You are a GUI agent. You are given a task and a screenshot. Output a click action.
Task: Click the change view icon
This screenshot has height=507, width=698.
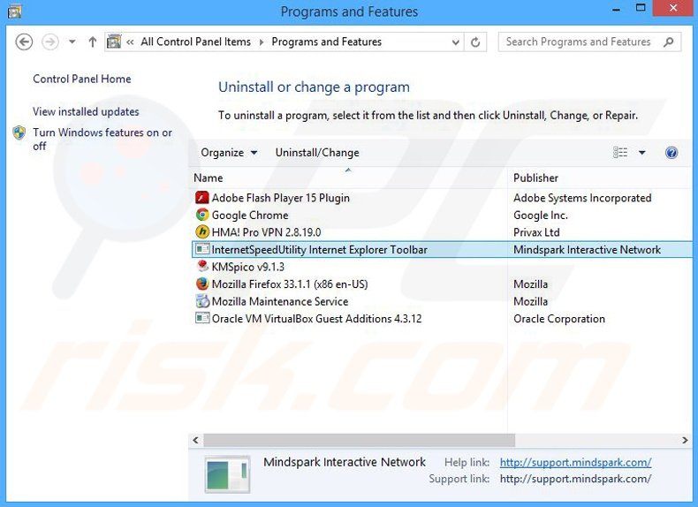pyautogui.click(x=620, y=153)
